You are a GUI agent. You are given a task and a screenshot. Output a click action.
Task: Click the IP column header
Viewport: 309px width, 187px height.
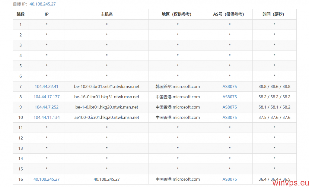click(x=46, y=14)
